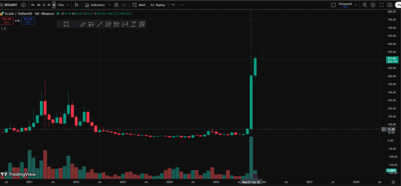Toggle the crosshair cursor tool
This screenshot has height=186, width=401.
pos(74,24)
